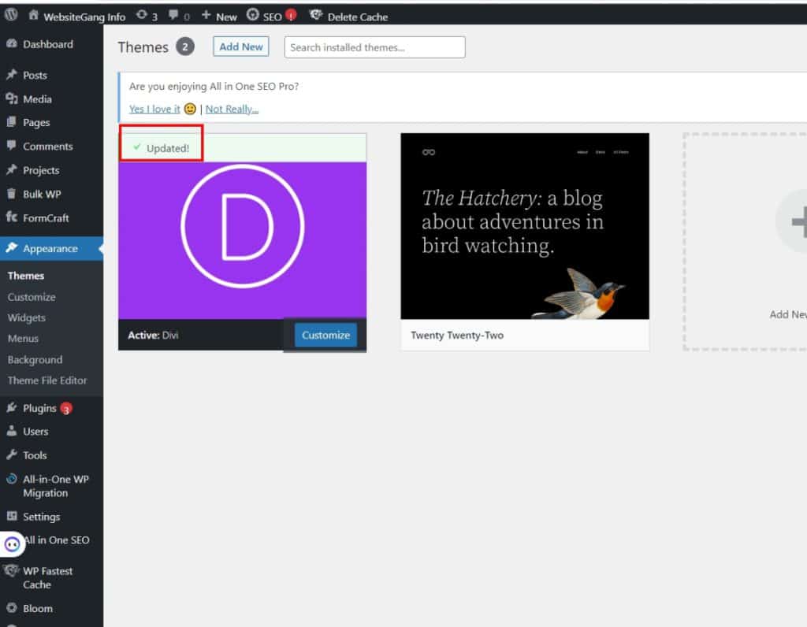The image size is (807, 627).
Task: Click 'Are you enjoying All in One SEO Pro?'
Action: (x=214, y=87)
